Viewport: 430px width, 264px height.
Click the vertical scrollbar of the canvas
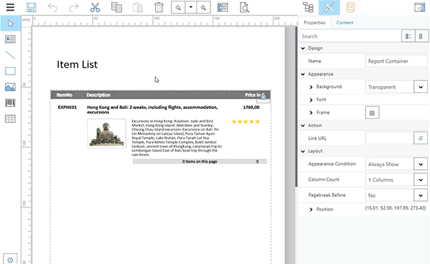click(296, 107)
